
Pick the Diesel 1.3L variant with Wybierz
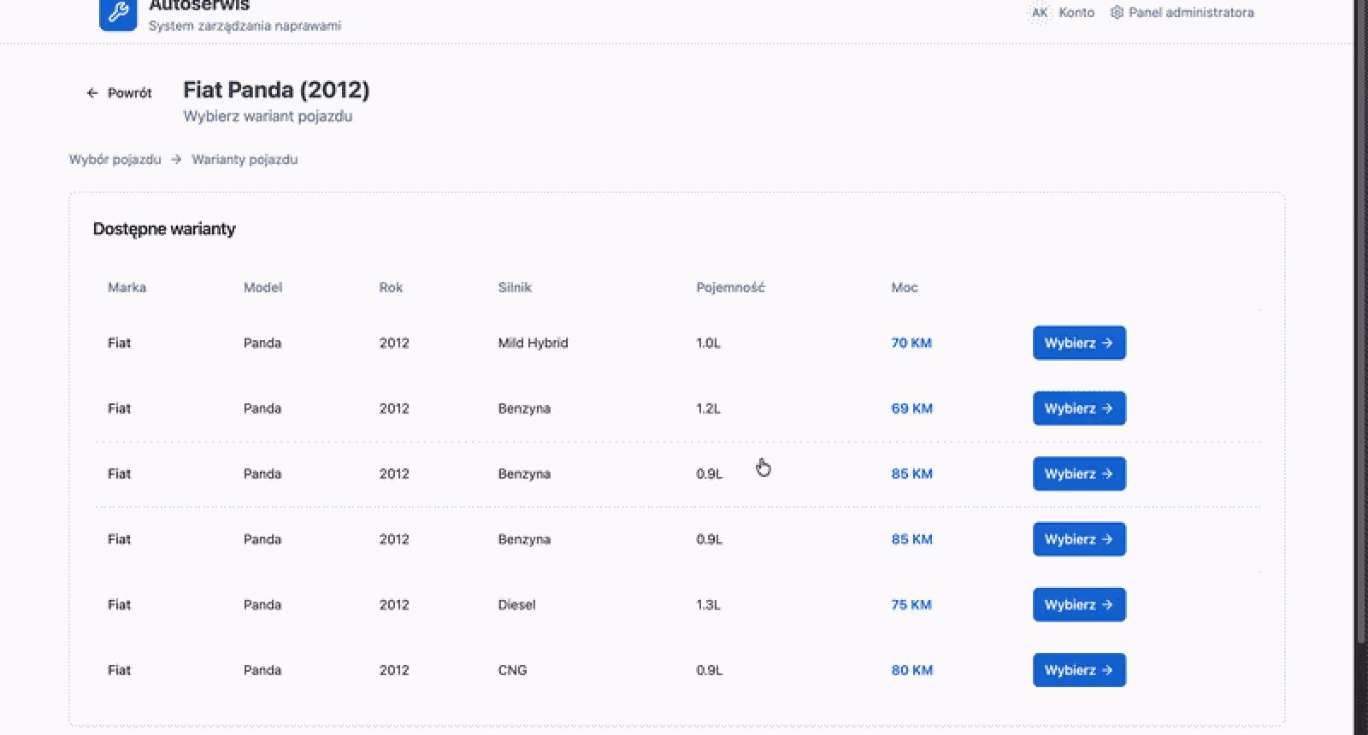pyautogui.click(x=1079, y=604)
